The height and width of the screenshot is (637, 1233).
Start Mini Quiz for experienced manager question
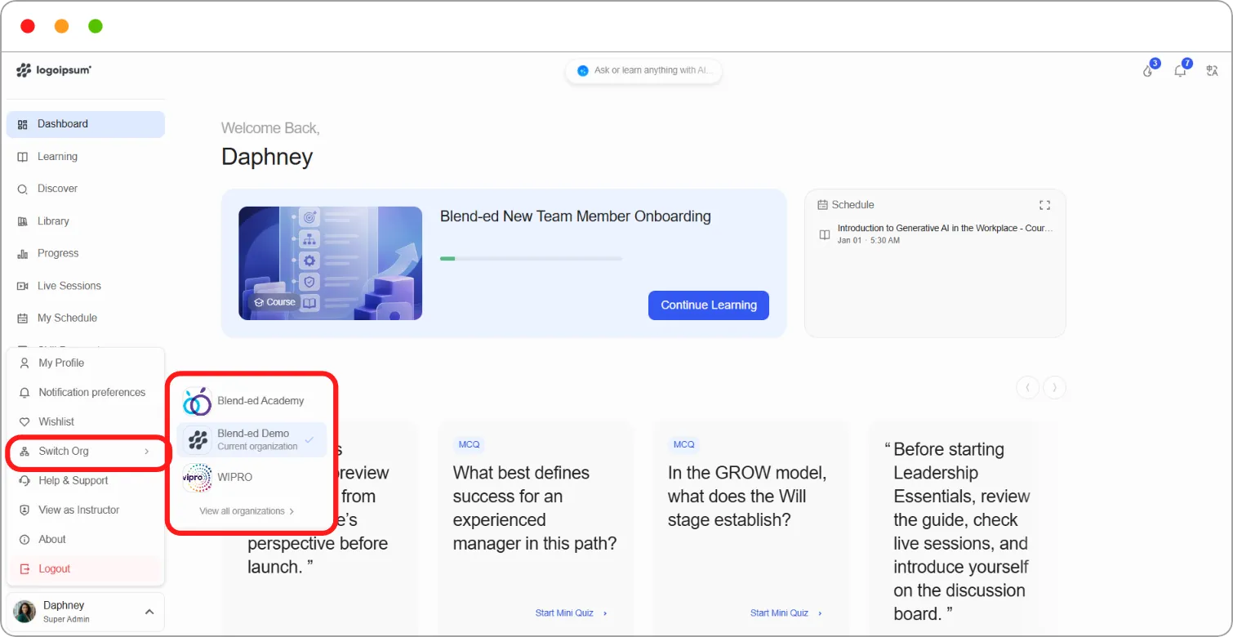coord(572,612)
